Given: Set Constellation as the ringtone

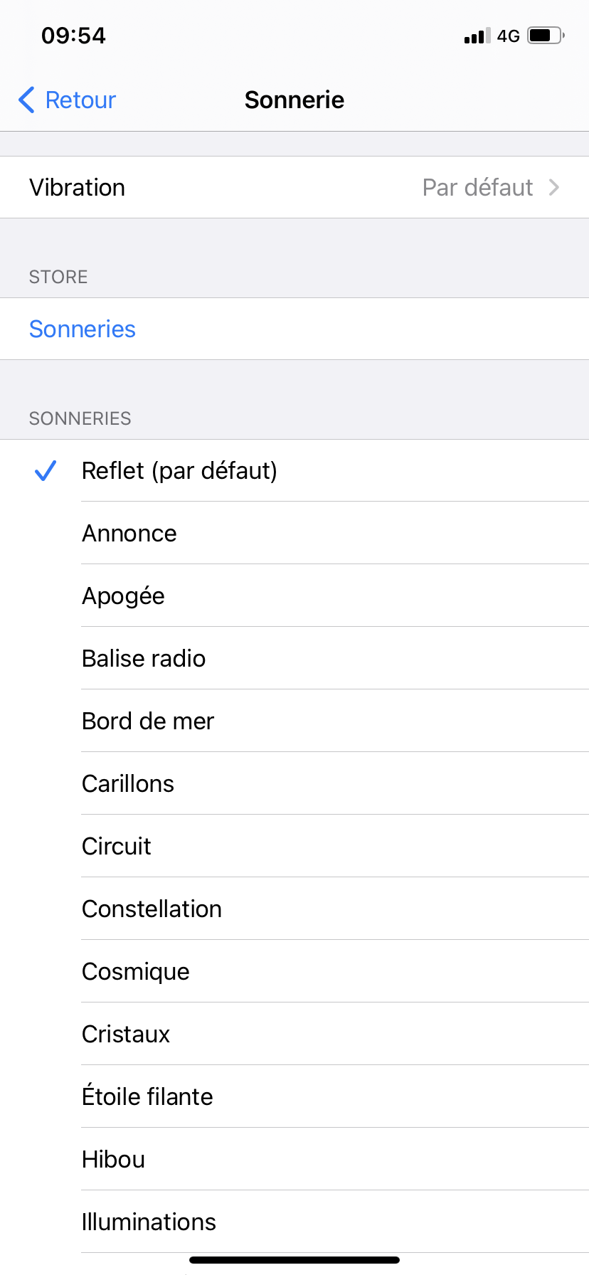Looking at the screenshot, I should 152,909.
